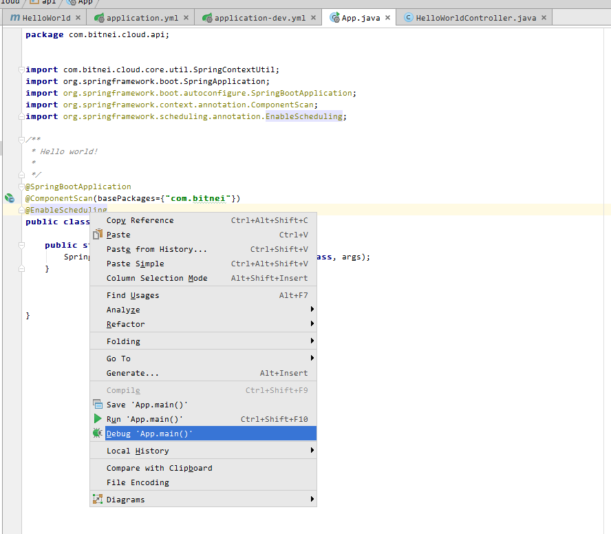Click the ComponentScan import line
This screenshot has width=611, height=534.
[172, 105]
